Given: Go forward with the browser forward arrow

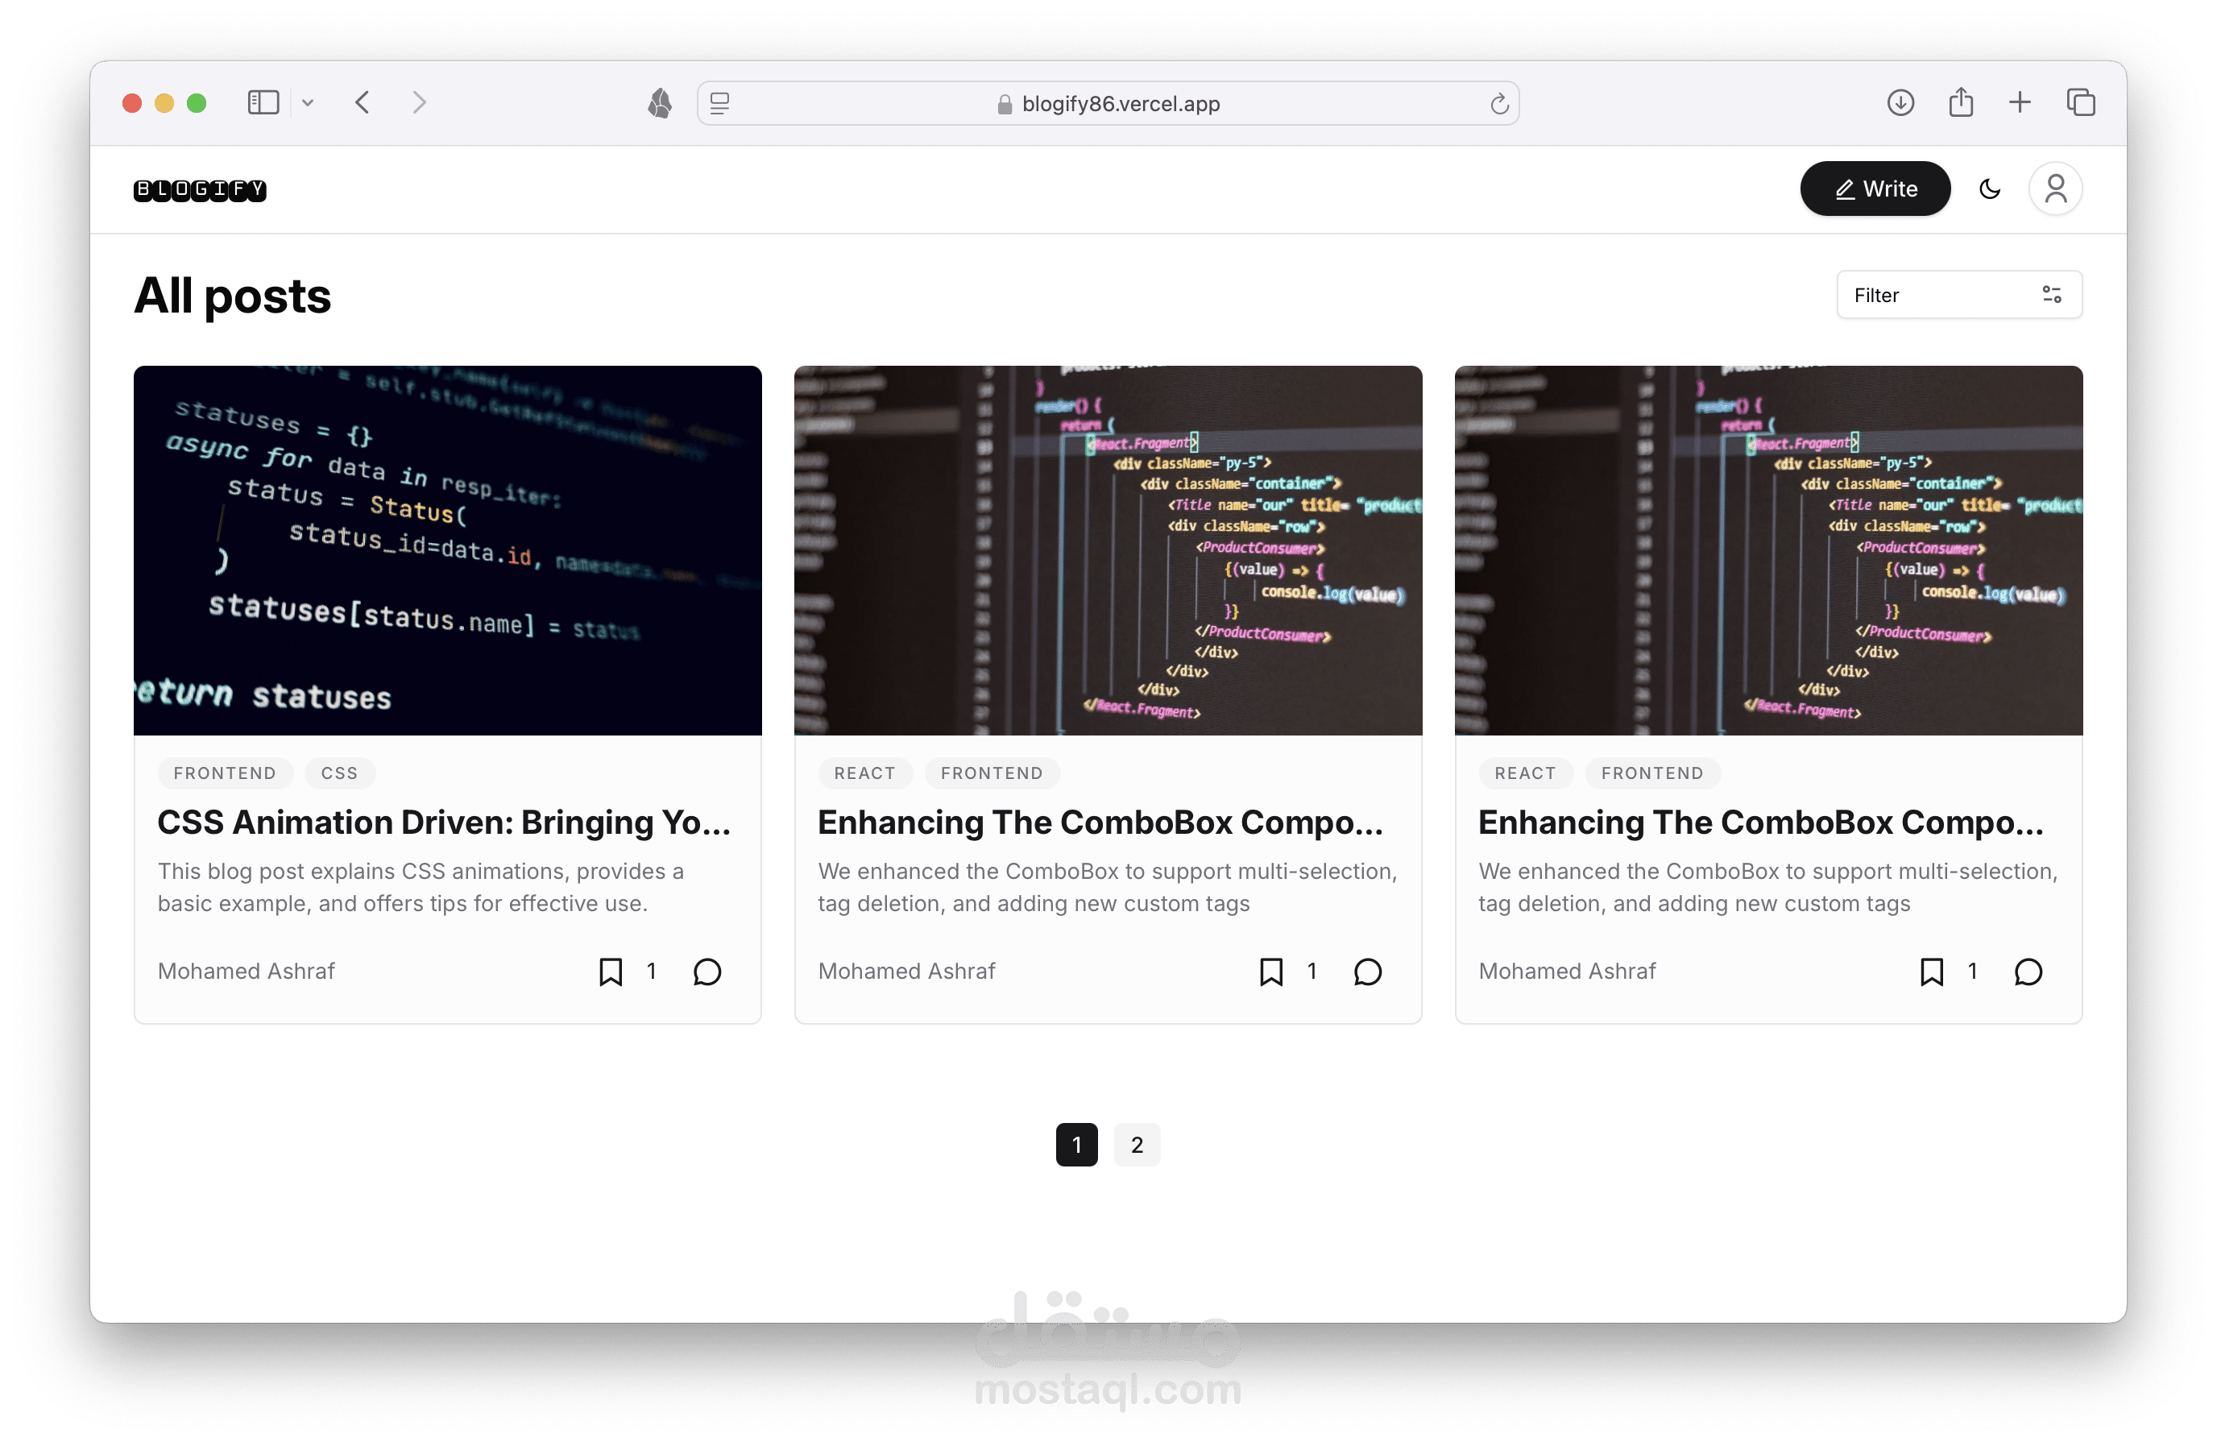Looking at the screenshot, I should [419, 102].
